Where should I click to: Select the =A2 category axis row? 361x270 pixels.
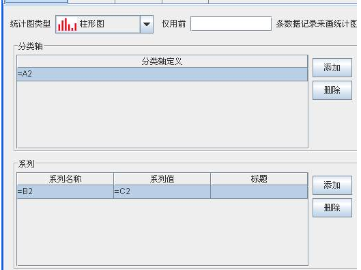click(x=162, y=74)
